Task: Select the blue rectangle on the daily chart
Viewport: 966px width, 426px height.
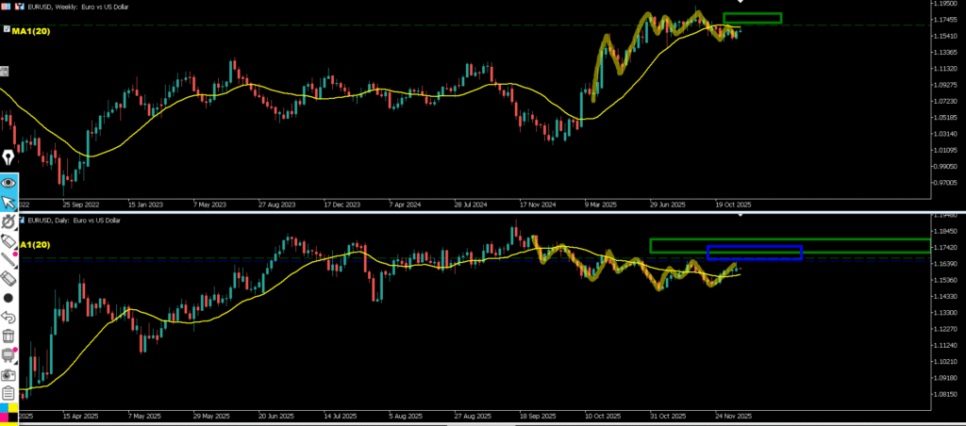Action: pos(754,252)
